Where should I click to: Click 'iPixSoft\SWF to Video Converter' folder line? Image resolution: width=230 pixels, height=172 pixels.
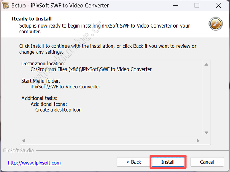coord(66,87)
